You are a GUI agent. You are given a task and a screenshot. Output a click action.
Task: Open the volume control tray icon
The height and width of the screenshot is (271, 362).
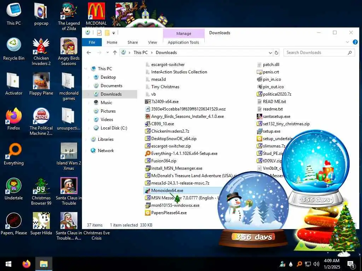tap(316, 264)
